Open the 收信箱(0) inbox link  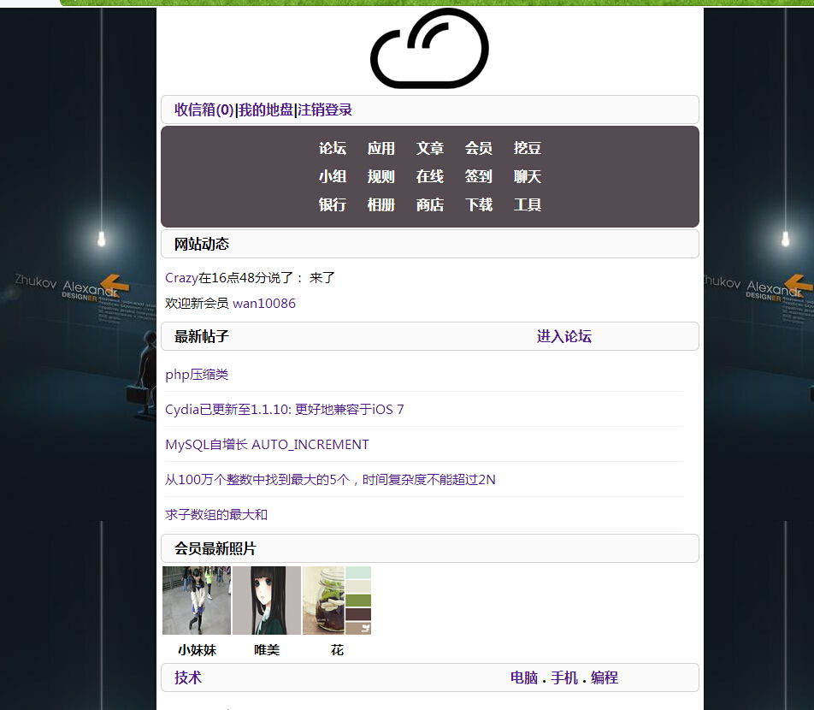(203, 110)
